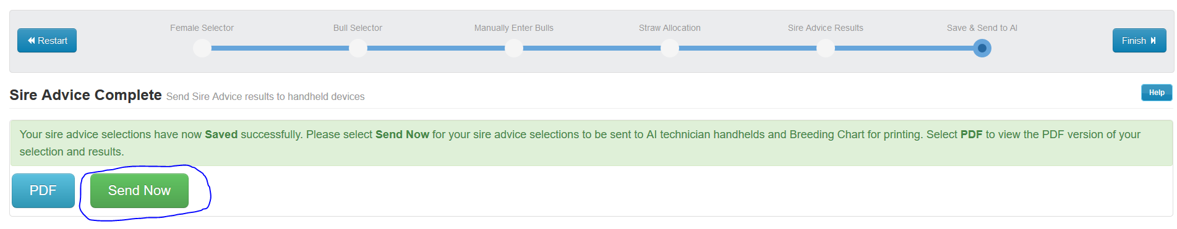Viewport: 1177px width, 229px height.
Task: Open the Sire Advice Results step circle
Action: point(826,48)
